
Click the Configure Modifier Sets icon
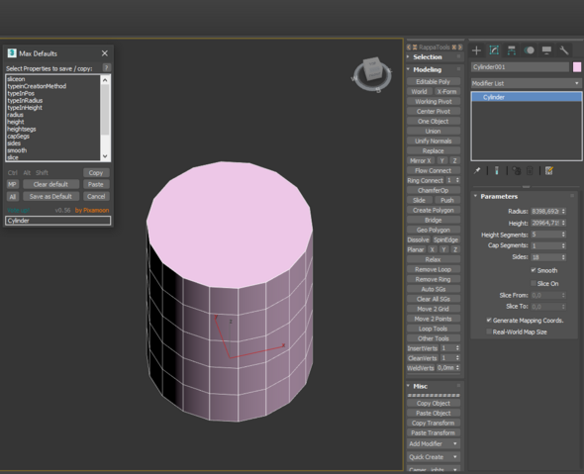coord(549,170)
